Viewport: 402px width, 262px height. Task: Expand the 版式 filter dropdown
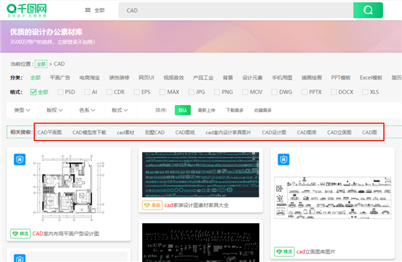[x=120, y=110]
